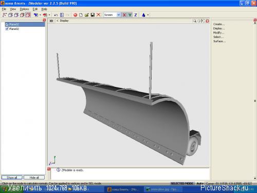Screen dimensions: 257x193
Task: Open the View menu
Action: click(13, 9)
